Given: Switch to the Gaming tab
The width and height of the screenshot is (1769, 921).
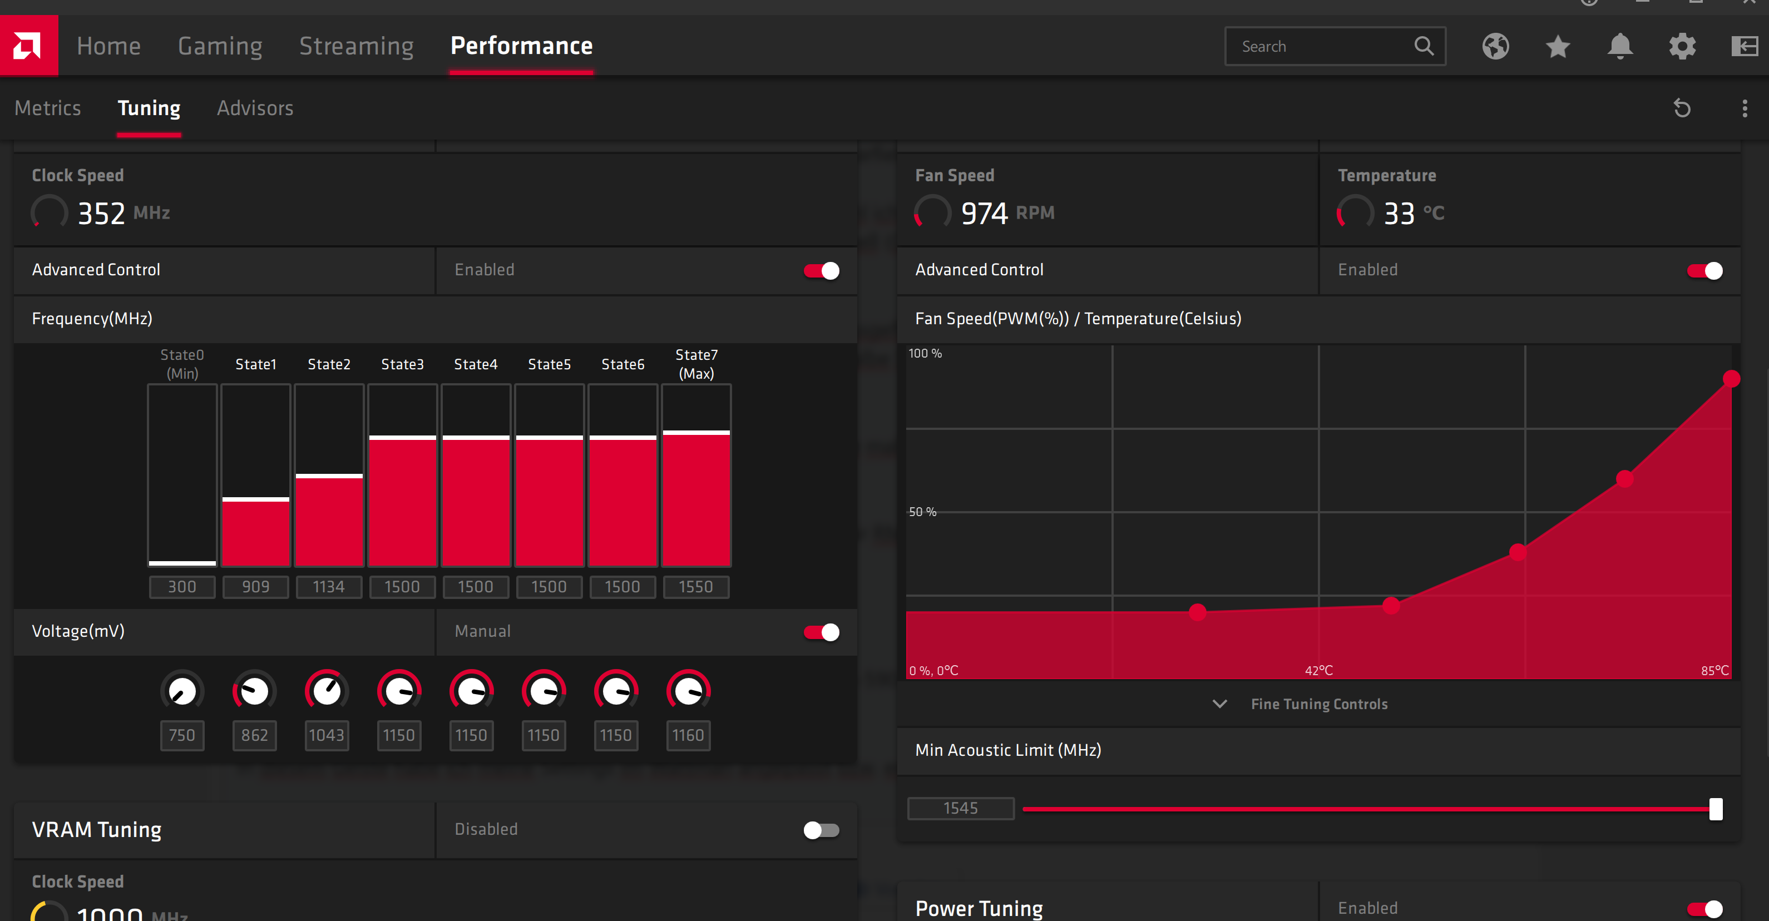Looking at the screenshot, I should point(220,46).
